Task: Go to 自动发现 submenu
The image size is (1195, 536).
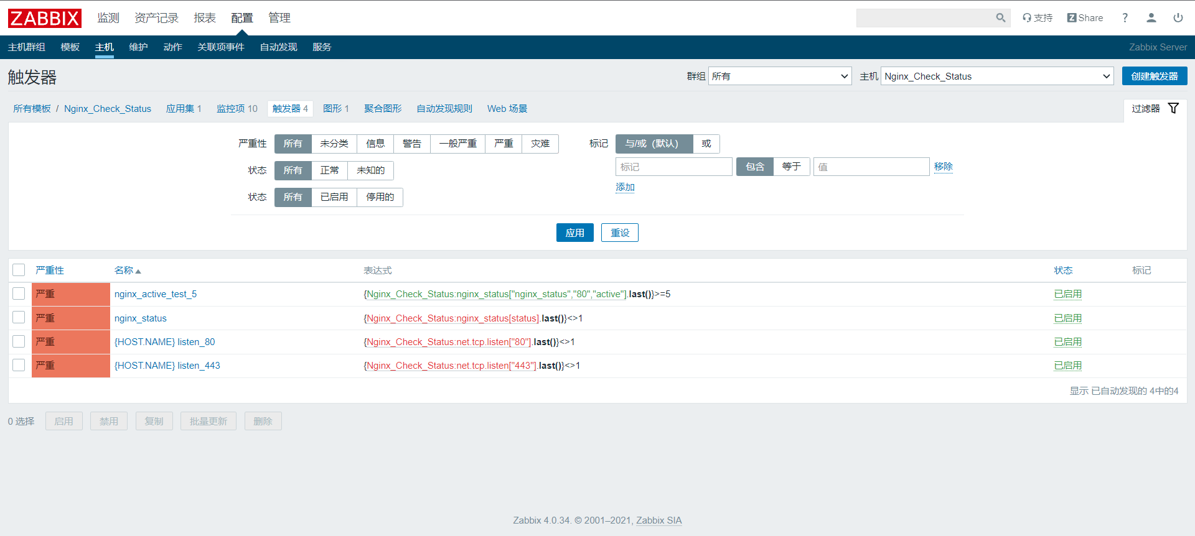Action: click(x=278, y=47)
